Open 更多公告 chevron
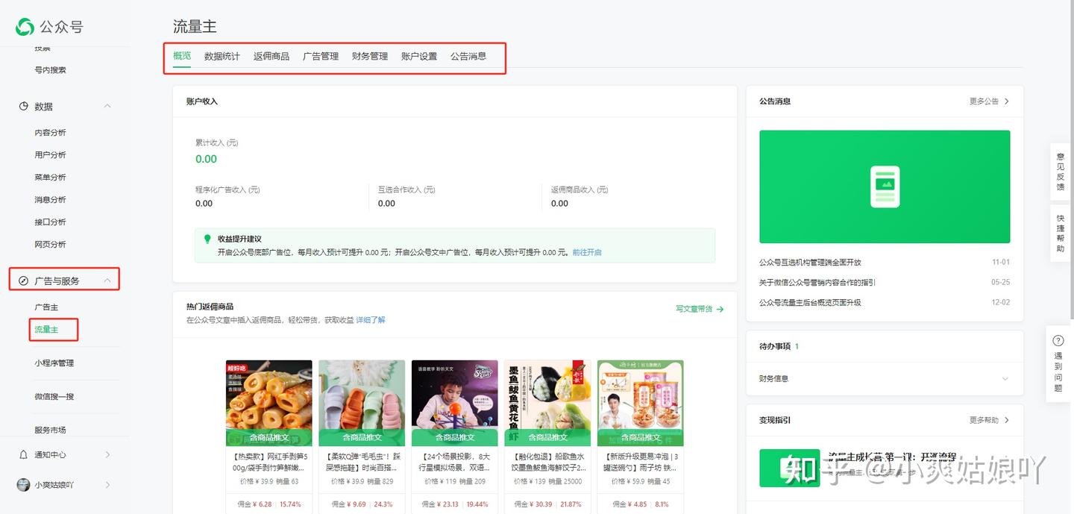This screenshot has height=514, width=1074. (x=1007, y=101)
